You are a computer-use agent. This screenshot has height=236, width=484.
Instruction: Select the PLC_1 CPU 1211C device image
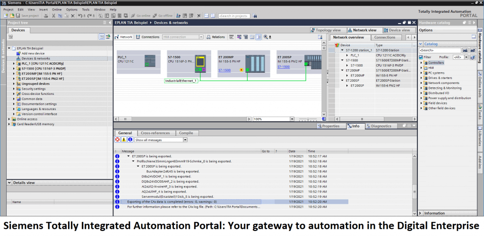coord(150,61)
